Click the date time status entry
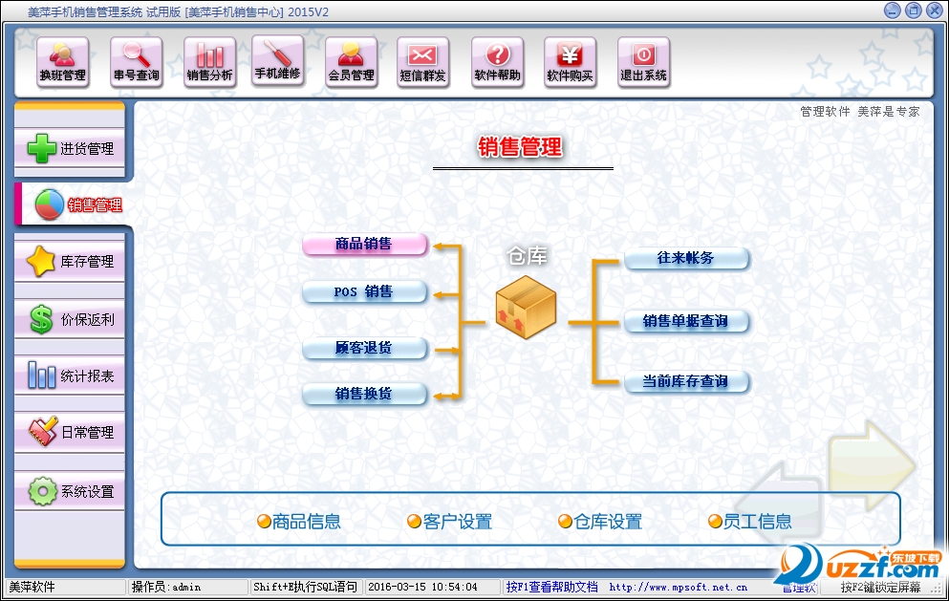The height and width of the screenshot is (601, 949). tap(422, 587)
